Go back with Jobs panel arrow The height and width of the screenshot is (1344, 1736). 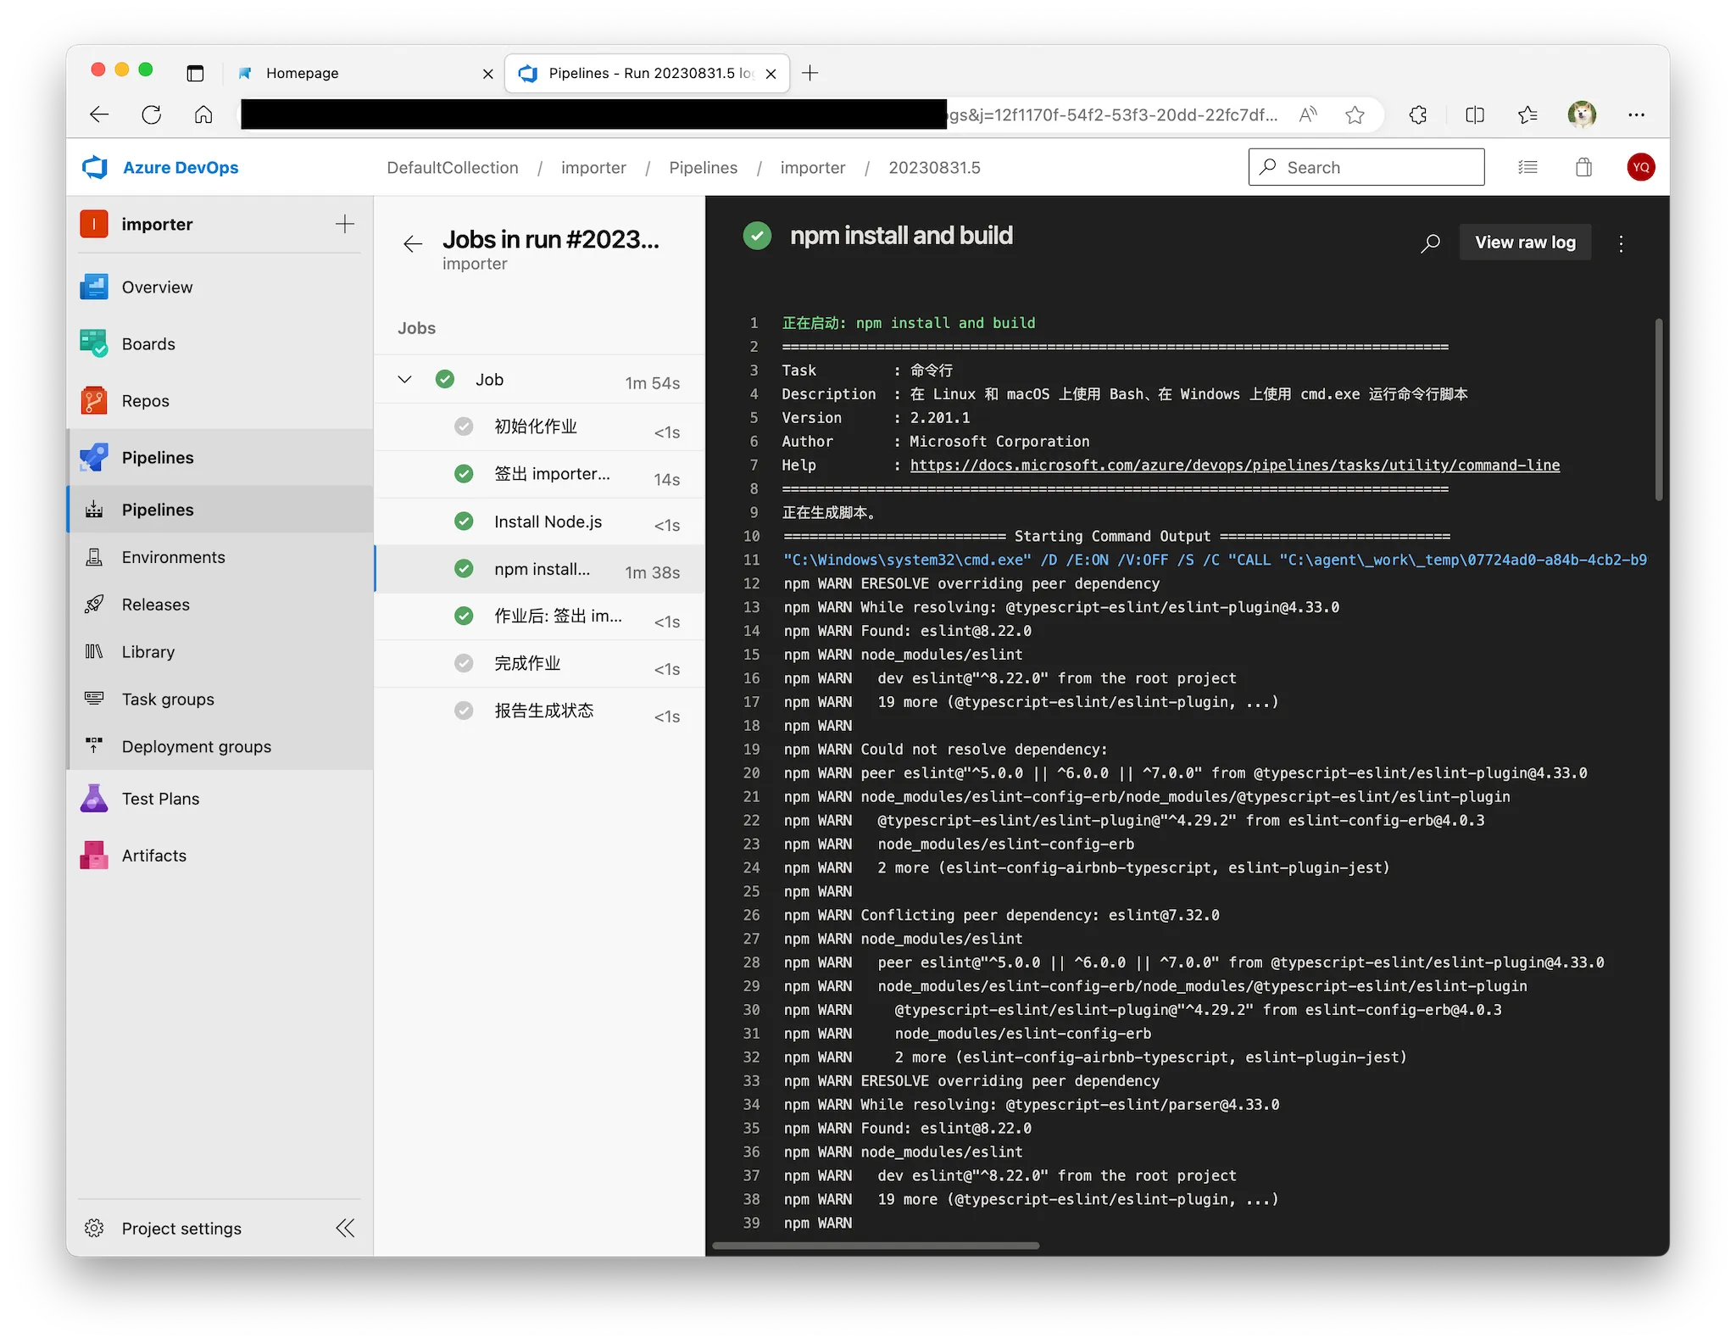coord(413,244)
